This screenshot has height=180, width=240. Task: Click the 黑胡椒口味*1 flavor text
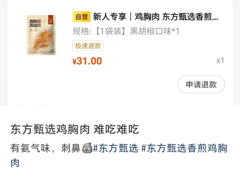coord(155,31)
